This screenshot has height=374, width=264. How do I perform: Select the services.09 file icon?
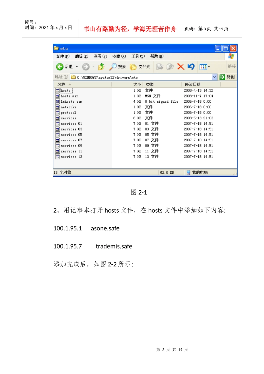pyautogui.click(x=58, y=146)
